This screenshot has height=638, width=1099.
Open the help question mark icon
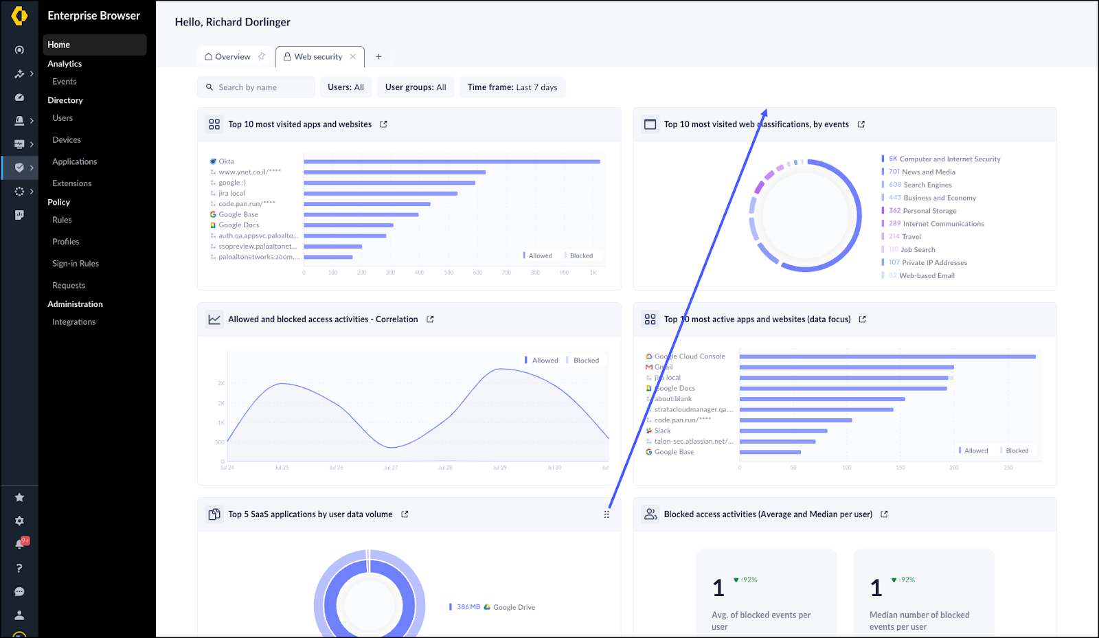(x=19, y=568)
